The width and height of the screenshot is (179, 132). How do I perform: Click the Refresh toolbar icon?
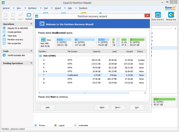(29, 15)
